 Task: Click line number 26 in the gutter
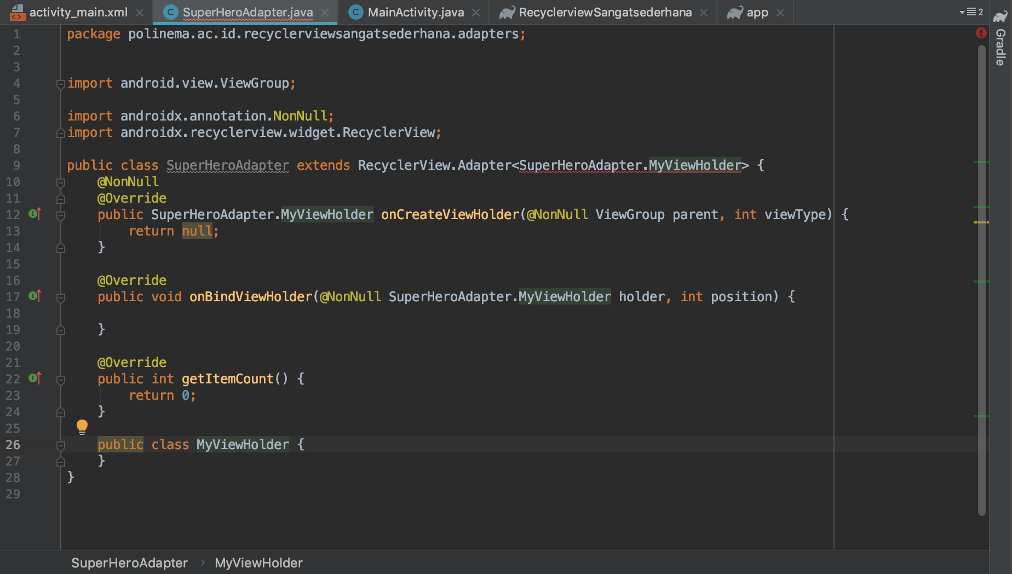(x=13, y=445)
